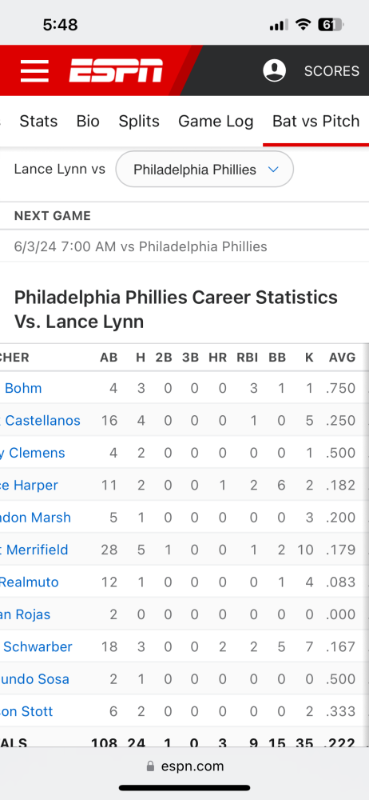The image size is (369, 800).
Task: Tap the Wi-Fi status icon
Action: (x=304, y=25)
